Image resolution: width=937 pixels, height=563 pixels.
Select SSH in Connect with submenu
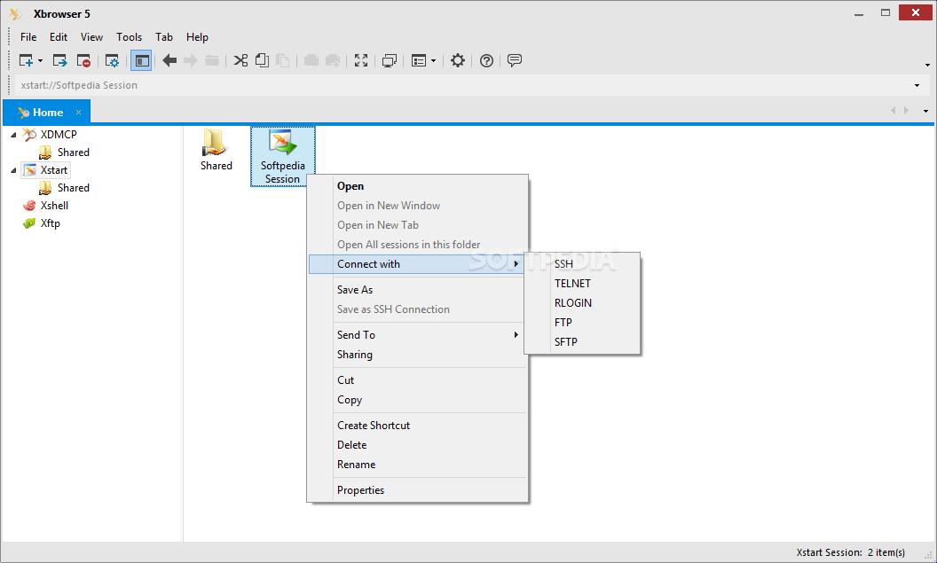[582, 264]
